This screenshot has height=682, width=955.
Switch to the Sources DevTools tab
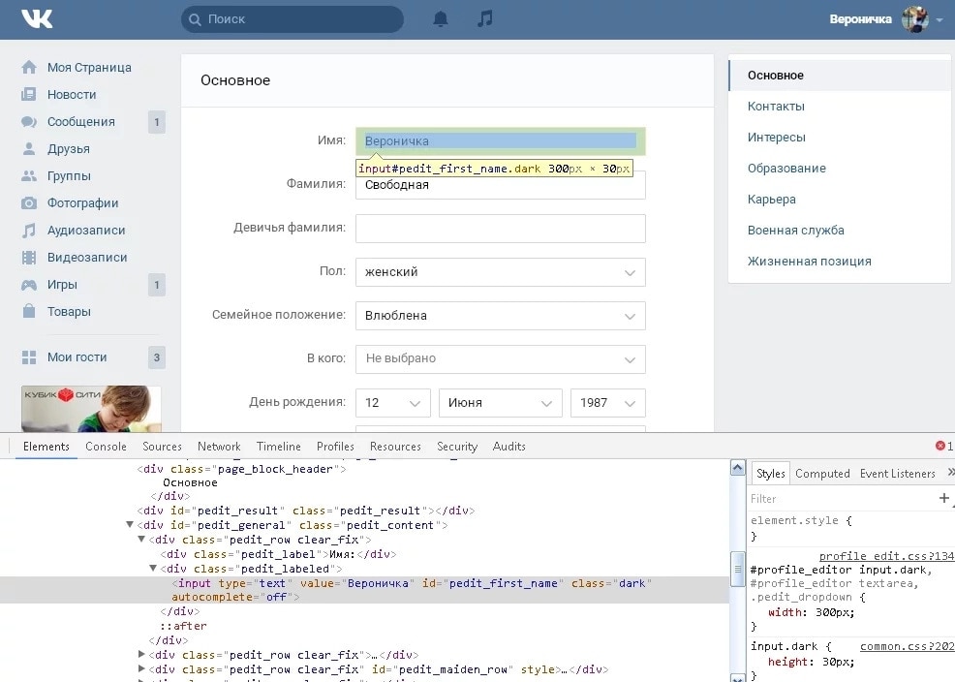(162, 447)
